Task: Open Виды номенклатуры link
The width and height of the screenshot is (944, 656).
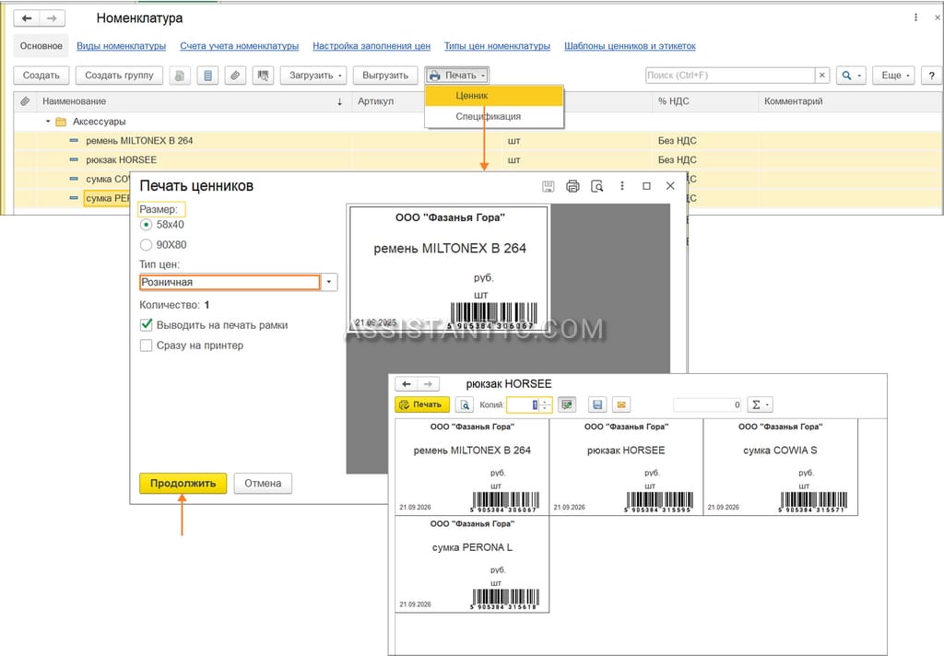Action: 121,46
